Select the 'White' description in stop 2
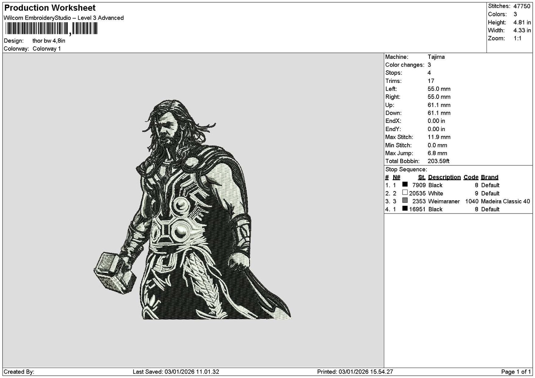The height and width of the screenshot is (378, 535). pyautogui.click(x=436, y=193)
